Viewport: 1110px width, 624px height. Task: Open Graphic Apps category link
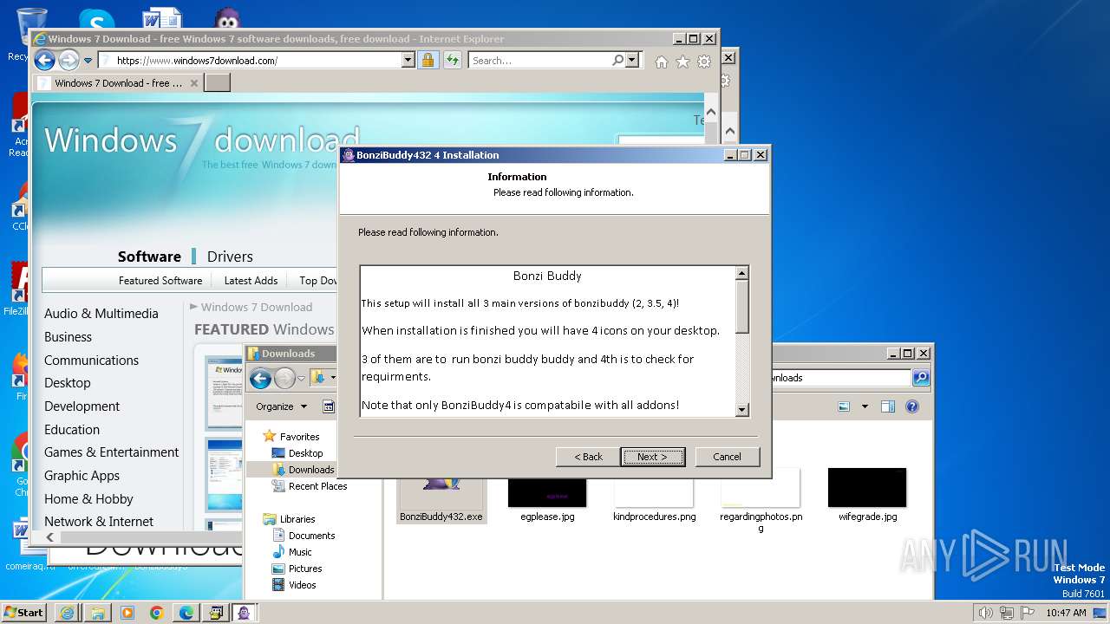(x=82, y=476)
